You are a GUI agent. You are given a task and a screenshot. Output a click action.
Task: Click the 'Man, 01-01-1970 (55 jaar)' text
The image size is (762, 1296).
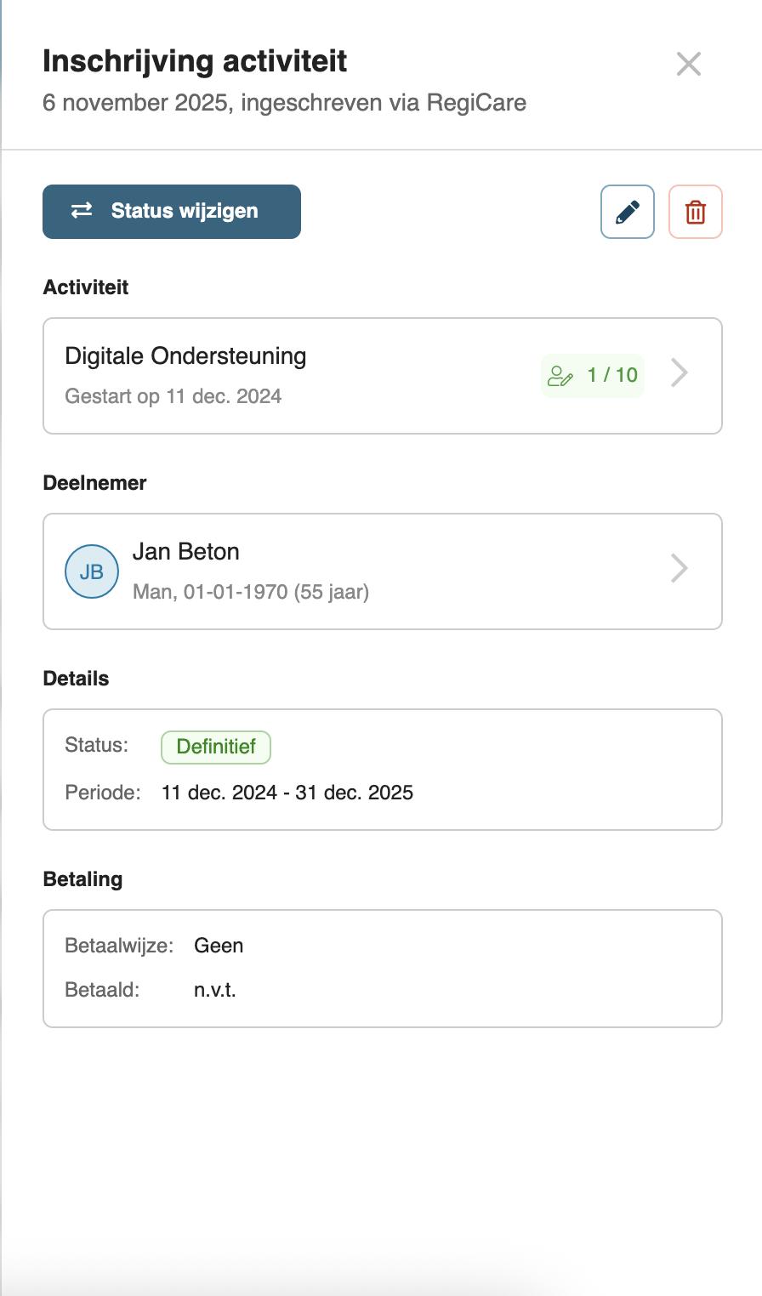tap(251, 592)
